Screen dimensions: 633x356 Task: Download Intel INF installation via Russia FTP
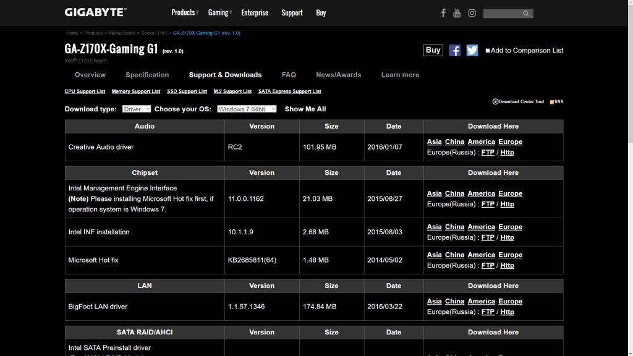tap(488, 237)
